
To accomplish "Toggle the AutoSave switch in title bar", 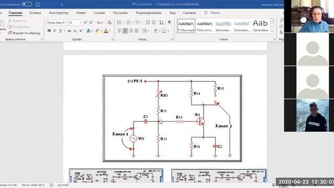I will (x=27, y=4).
